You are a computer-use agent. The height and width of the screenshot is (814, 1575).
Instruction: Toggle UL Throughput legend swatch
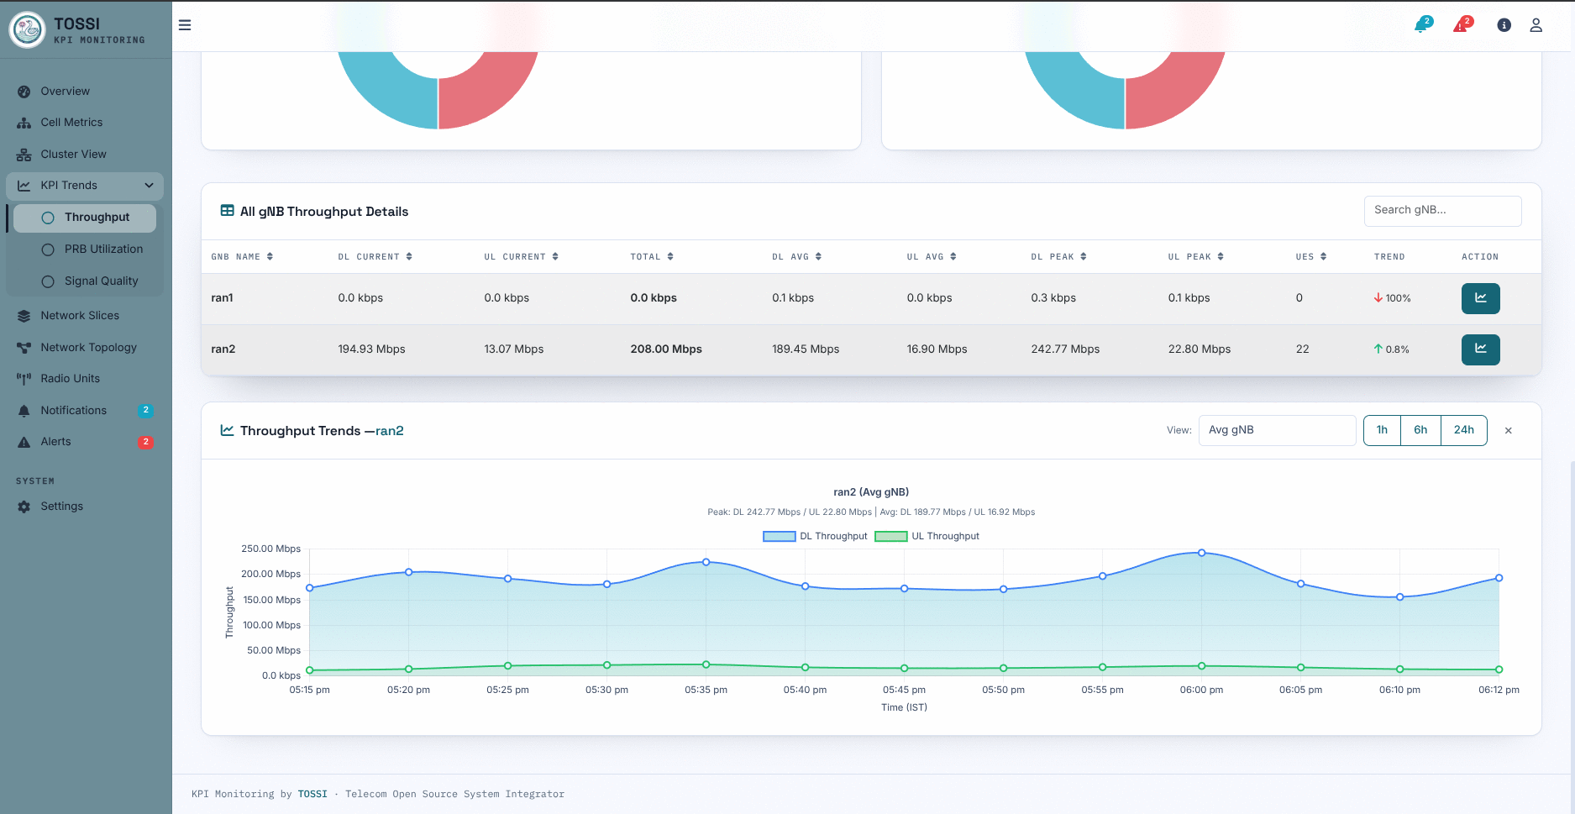pos(890,537)
